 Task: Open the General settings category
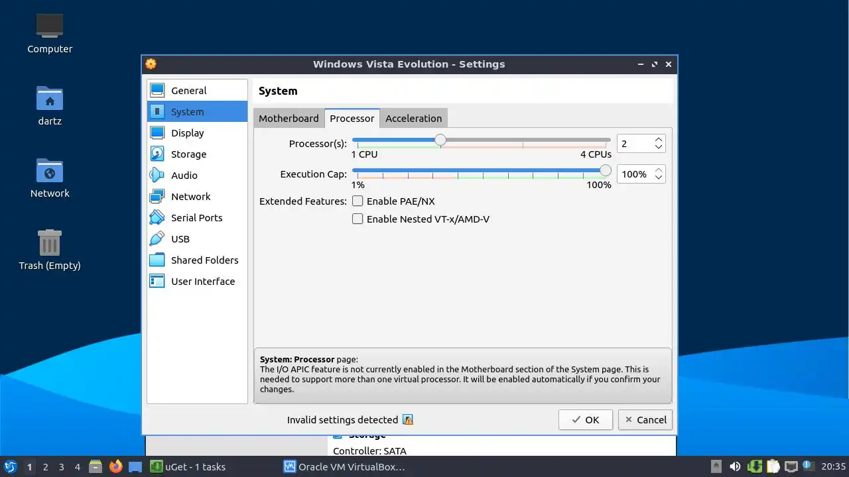(x=197, y=91)
